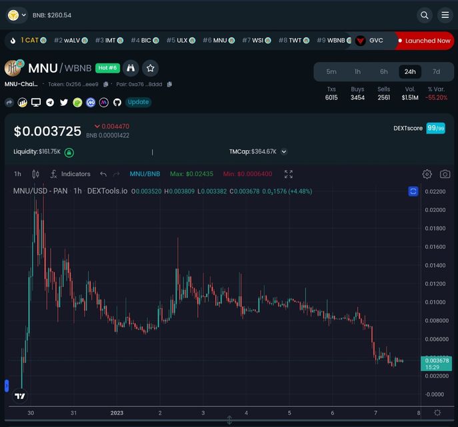Undo last chart action
The width and height of the screenshot is (458, 427).
103,174
